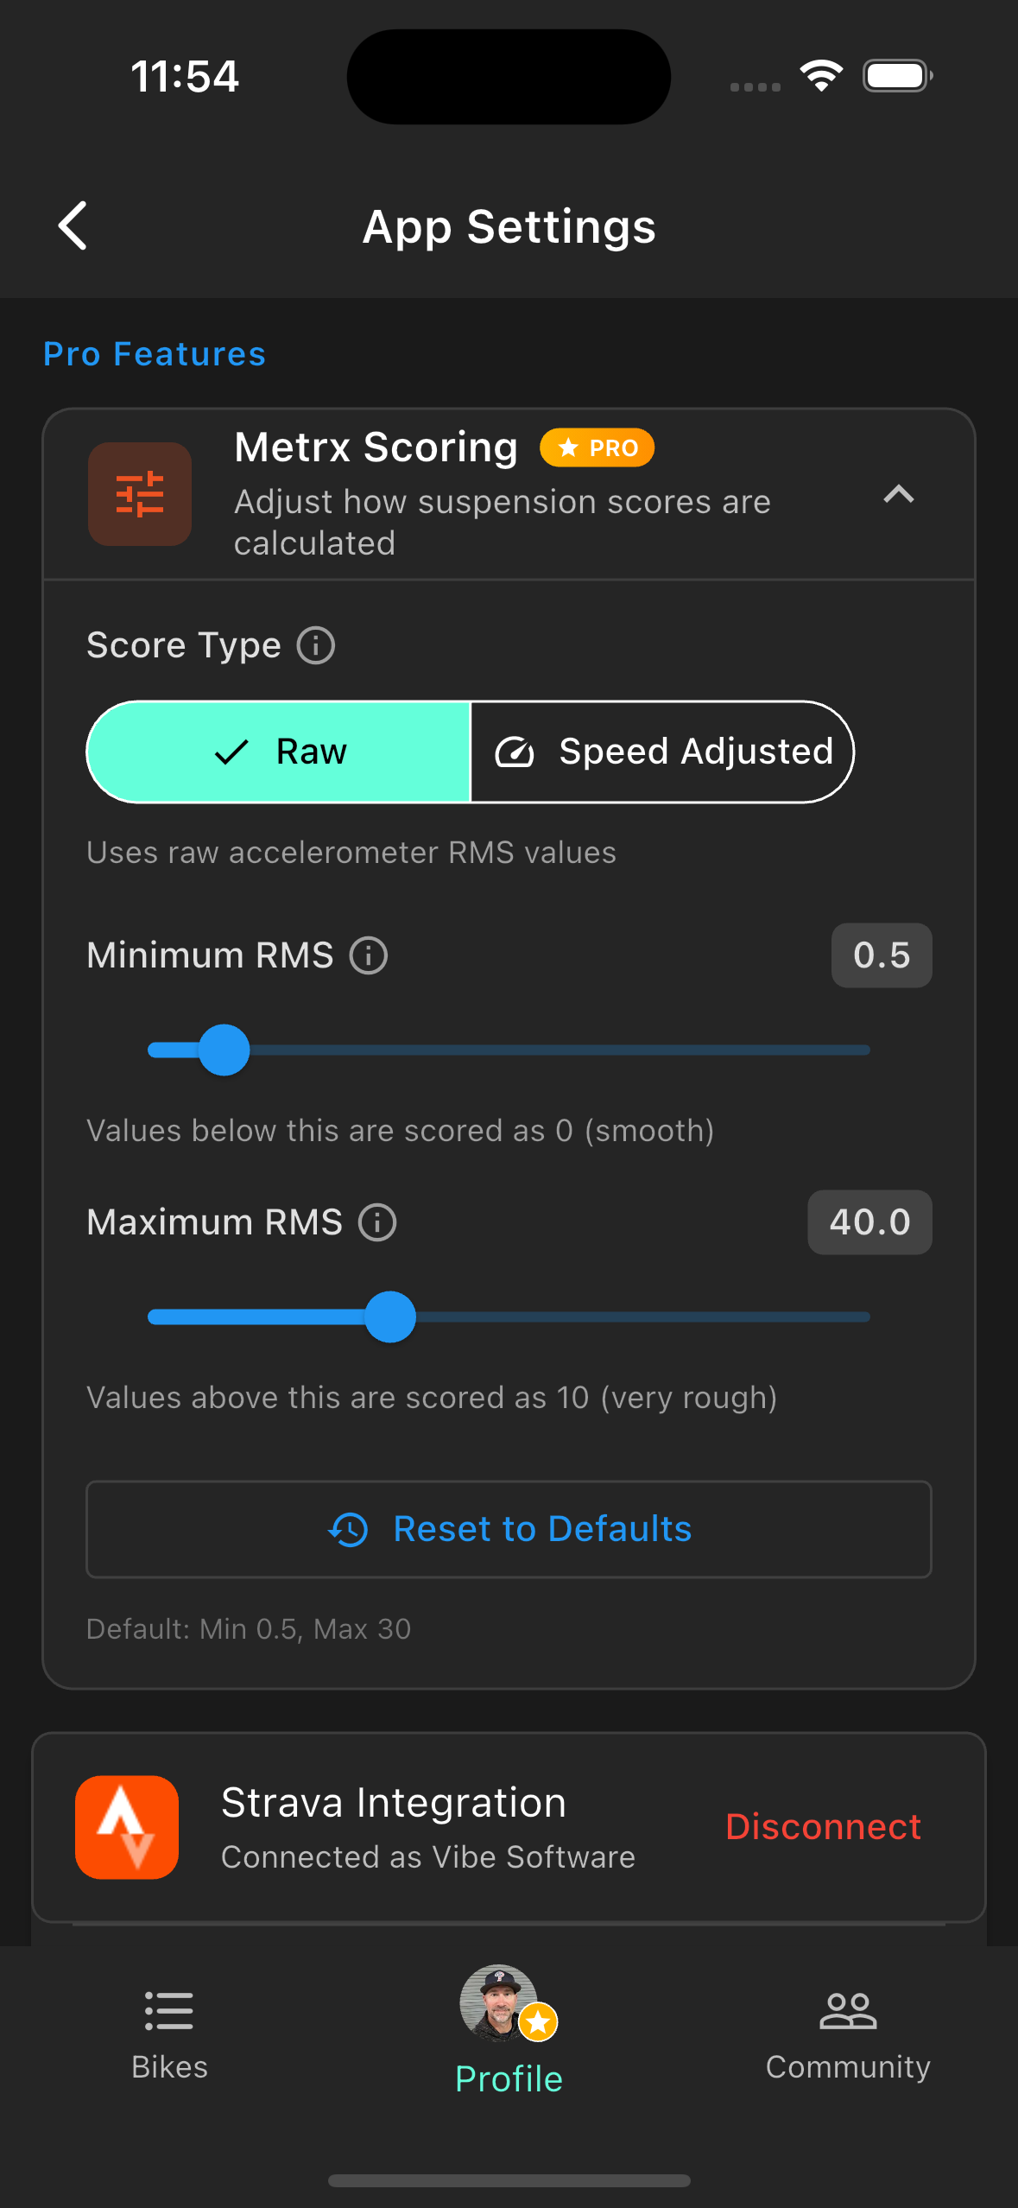Reset Metrx Scoring to defaults
The image size is (1018, 2208).
509,1529
